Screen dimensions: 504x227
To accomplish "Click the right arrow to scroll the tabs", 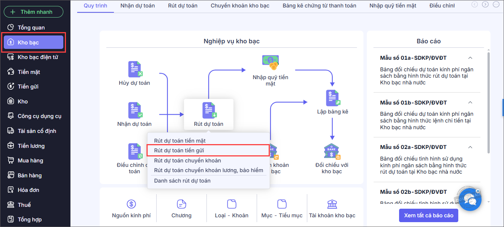I will (x=485, y=4).
